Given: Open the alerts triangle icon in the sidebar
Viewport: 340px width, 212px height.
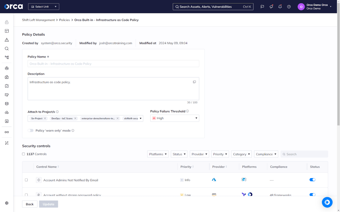Looking at the screenshot, I should click(x=7, y=40).
